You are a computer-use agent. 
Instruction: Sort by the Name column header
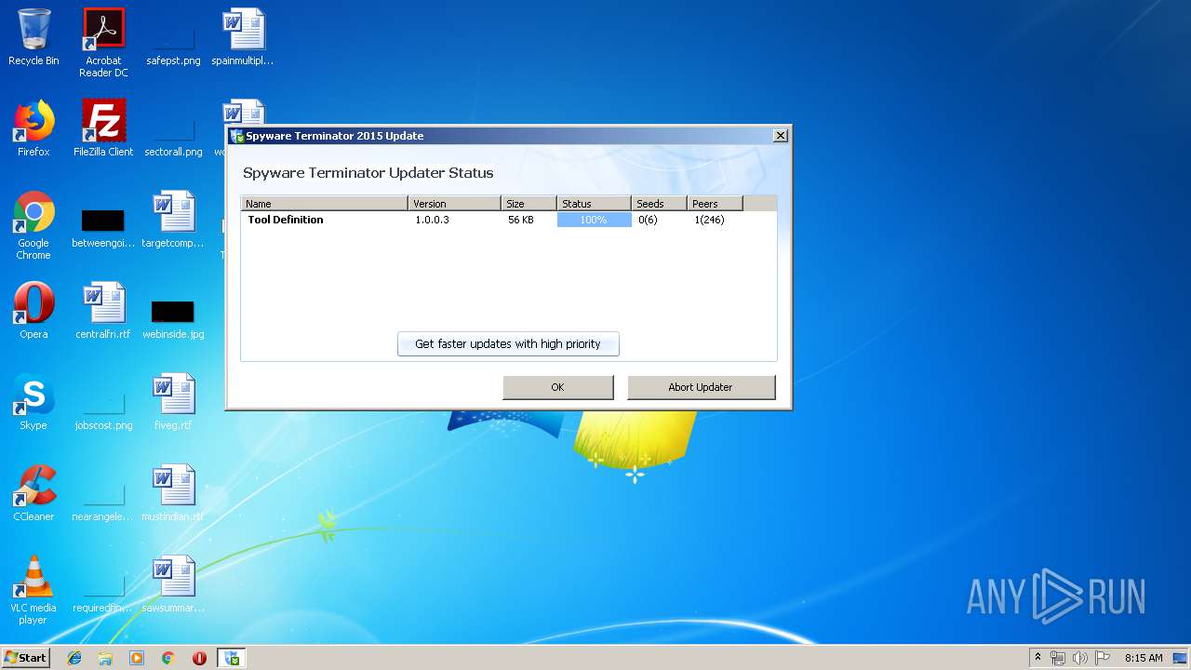click(324, 204)
